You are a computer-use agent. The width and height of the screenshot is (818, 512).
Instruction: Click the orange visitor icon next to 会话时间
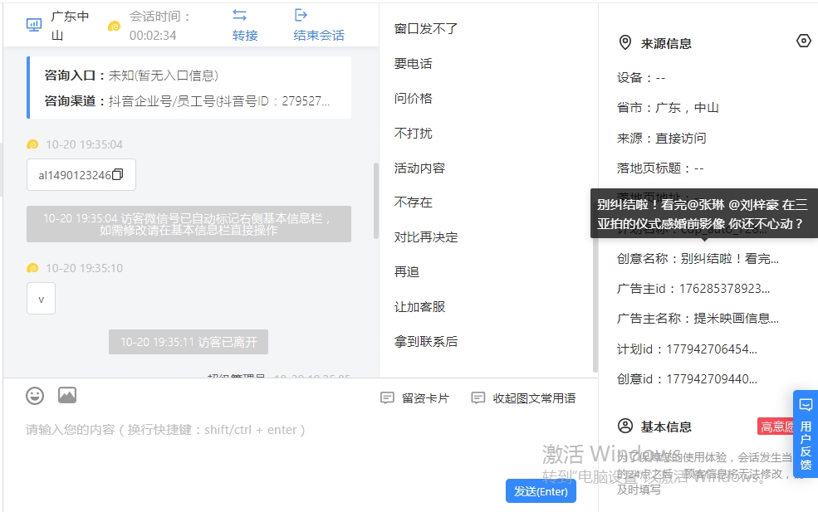114,26
